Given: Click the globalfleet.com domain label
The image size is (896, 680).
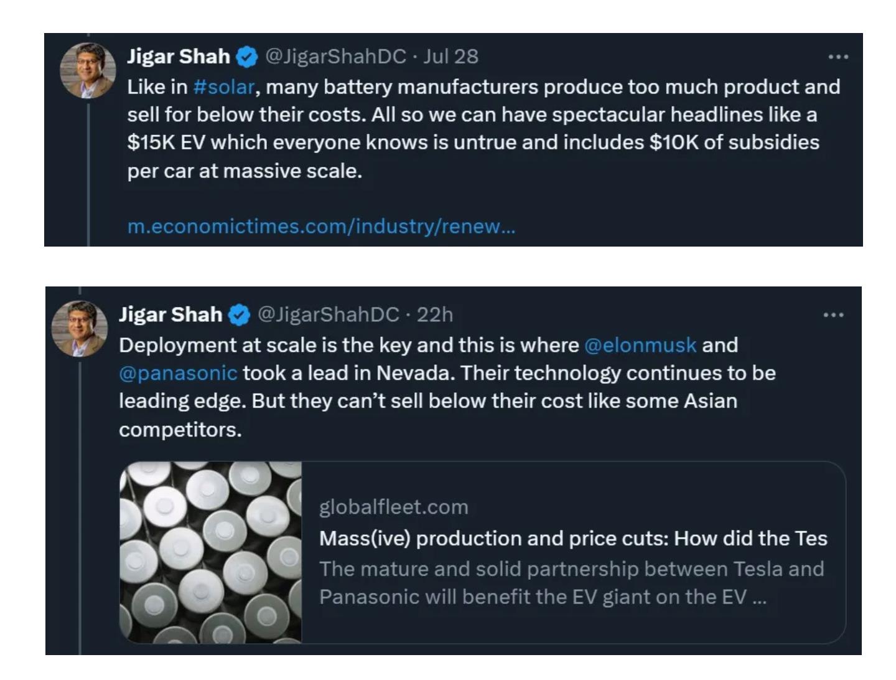Looking at the screenshot, I should [393, 507].
